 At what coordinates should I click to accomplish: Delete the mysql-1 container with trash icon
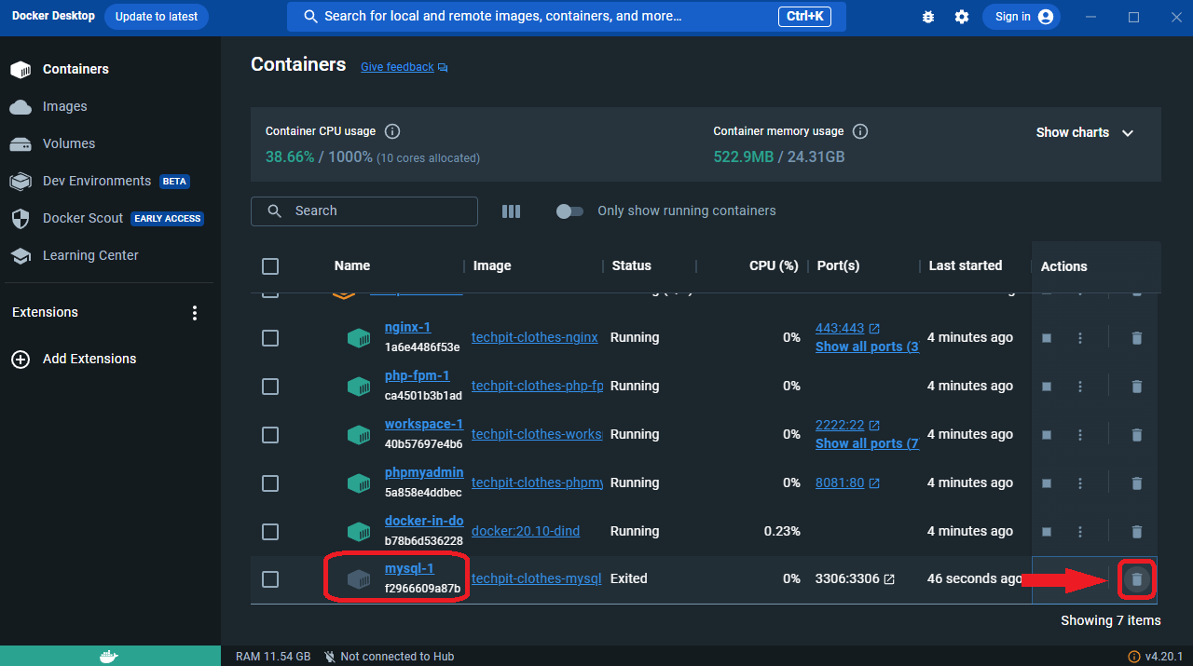point(1136,579)
